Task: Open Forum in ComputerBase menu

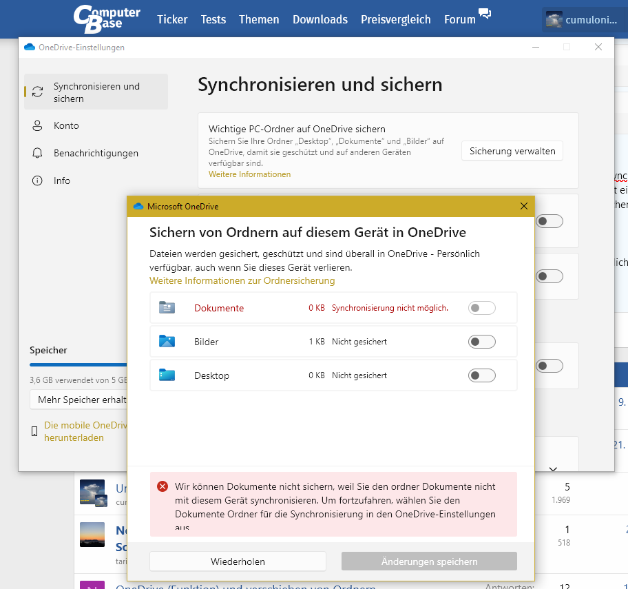Action: click(460, 19)
